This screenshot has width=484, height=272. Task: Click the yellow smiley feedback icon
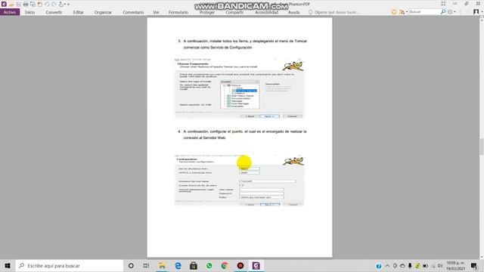[394, 12]
